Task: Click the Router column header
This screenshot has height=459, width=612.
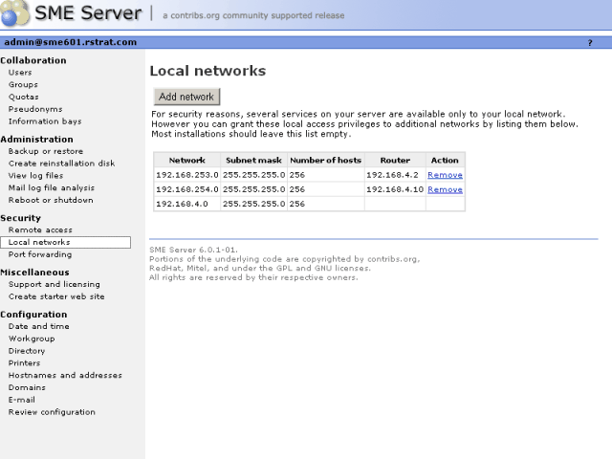Action: point(395,160)
